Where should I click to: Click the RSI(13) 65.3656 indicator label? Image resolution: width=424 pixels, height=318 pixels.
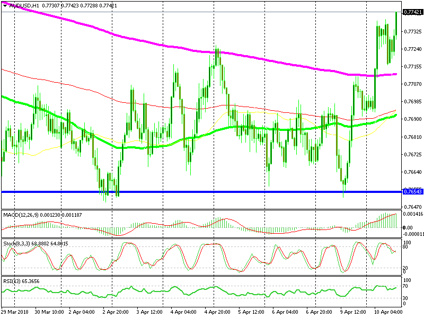(x=21, y=281)
